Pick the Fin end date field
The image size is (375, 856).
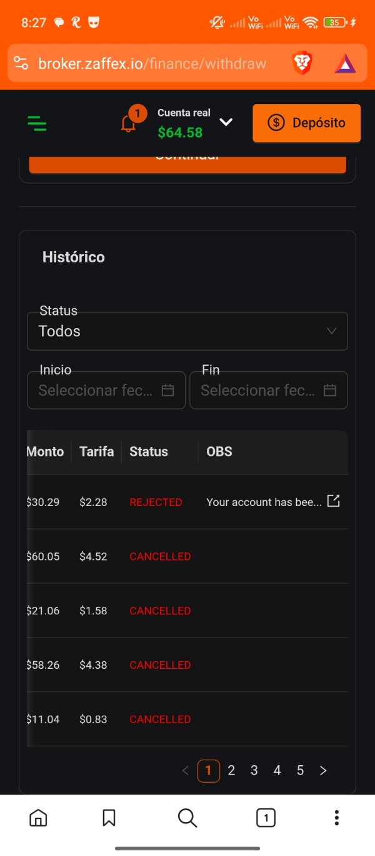point(269,390)
